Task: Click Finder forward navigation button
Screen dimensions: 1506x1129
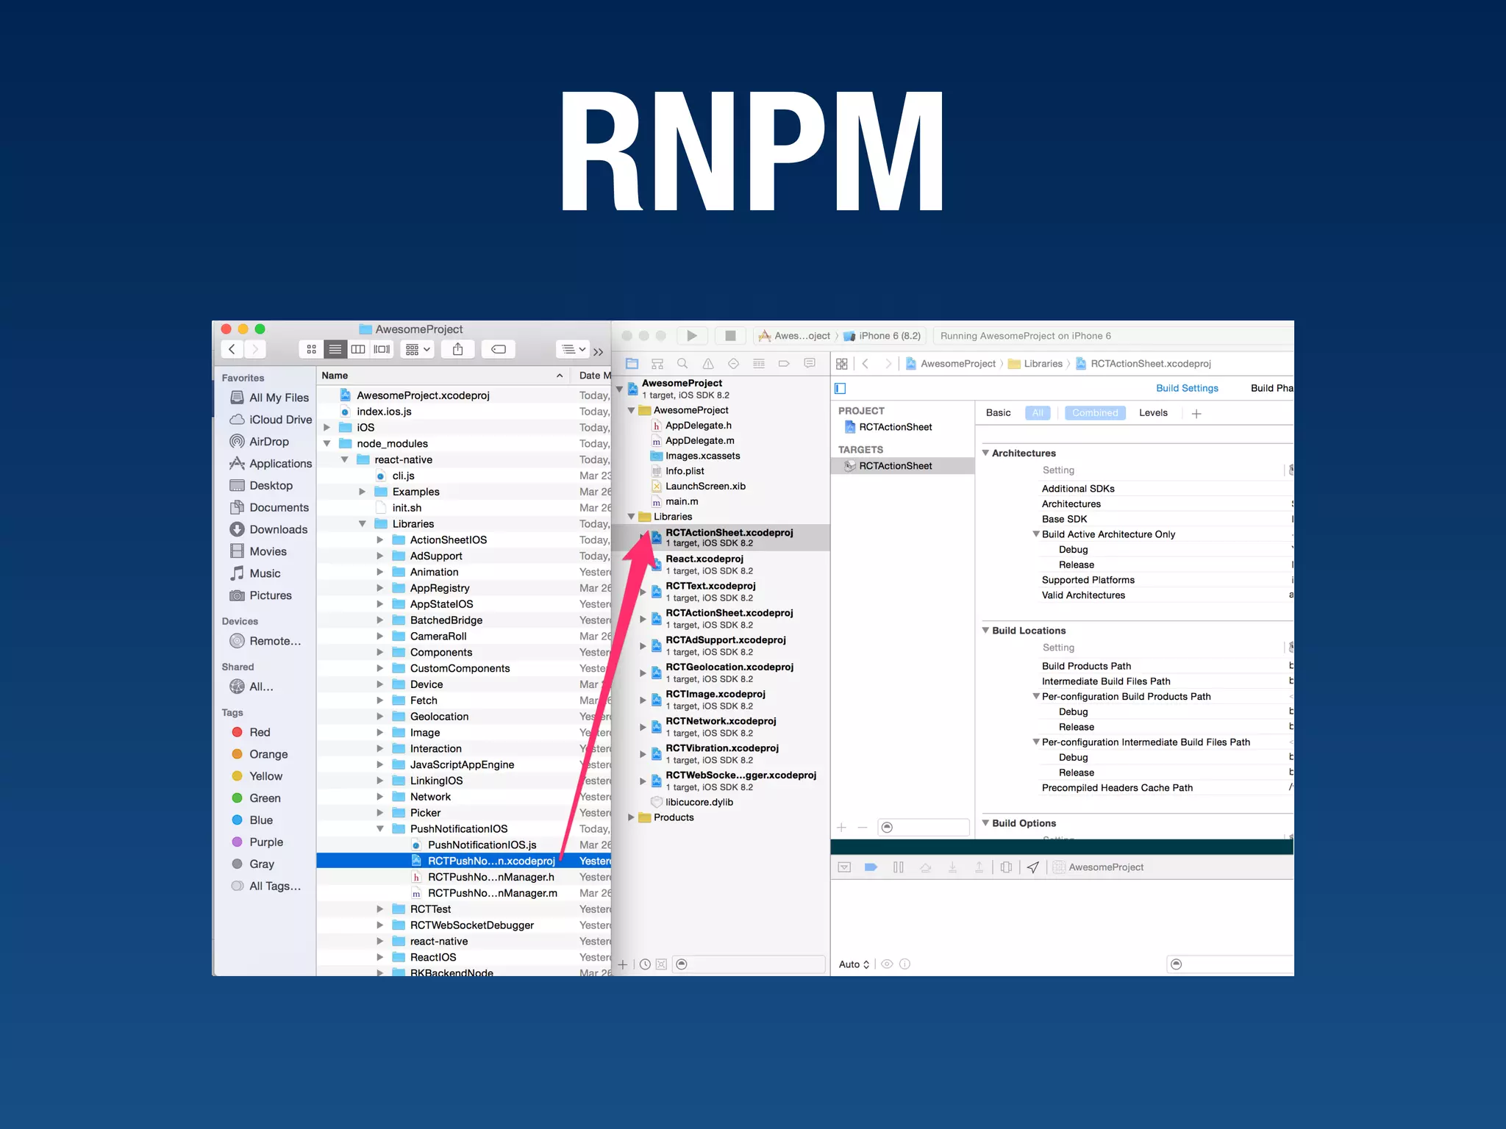Action: (254, 349)
